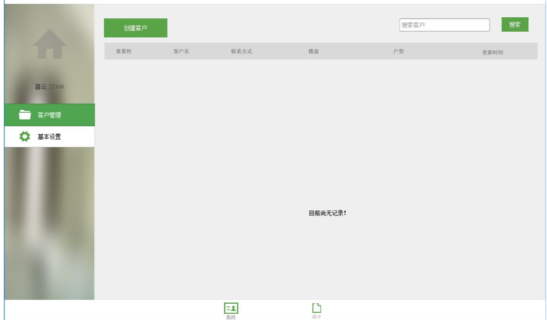Click the green 搜索 button

point(515,24)
